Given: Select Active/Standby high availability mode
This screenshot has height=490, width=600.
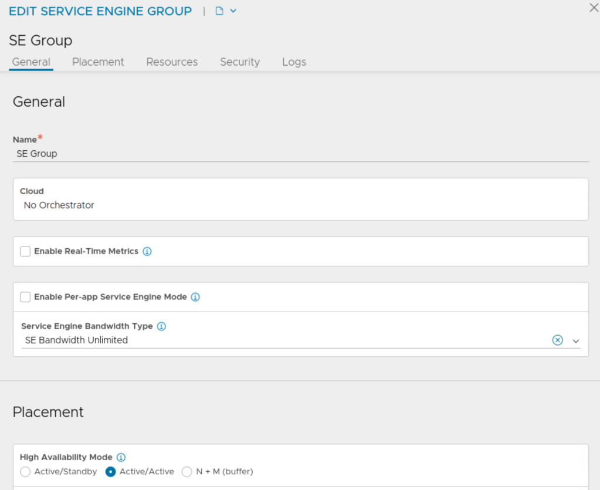Looking at the screenshot, I should (x=25, y=472).
